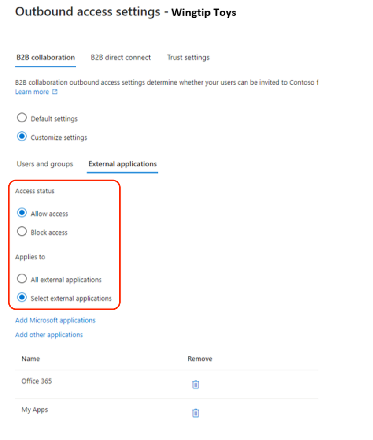Click the Name column header

click(30, 359)
